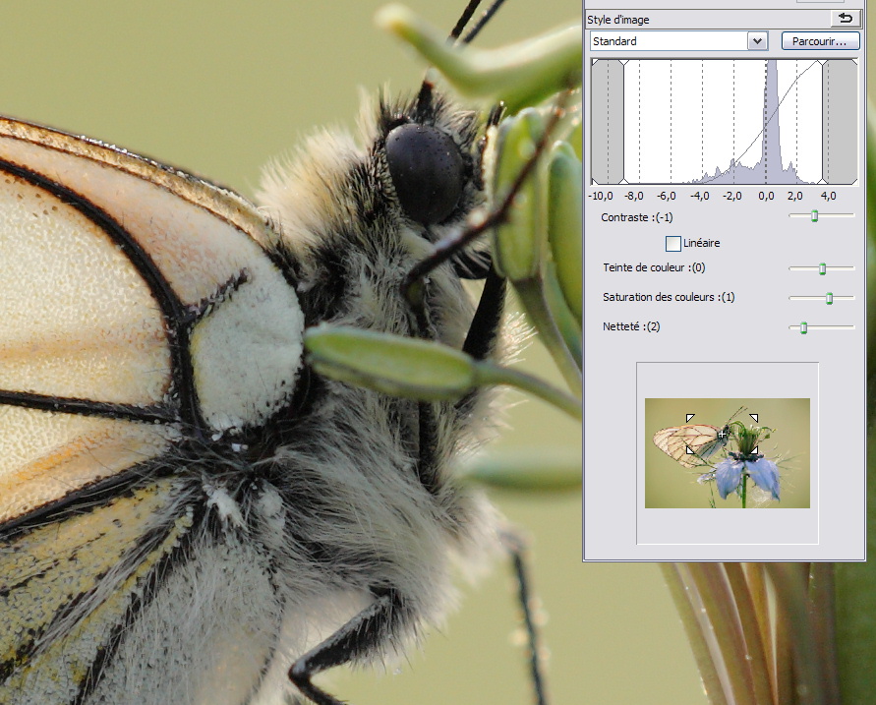Click the Parcourir... button
Viewport: 876px width, 705px height.
pyautogui.click(x=820, y=41)
